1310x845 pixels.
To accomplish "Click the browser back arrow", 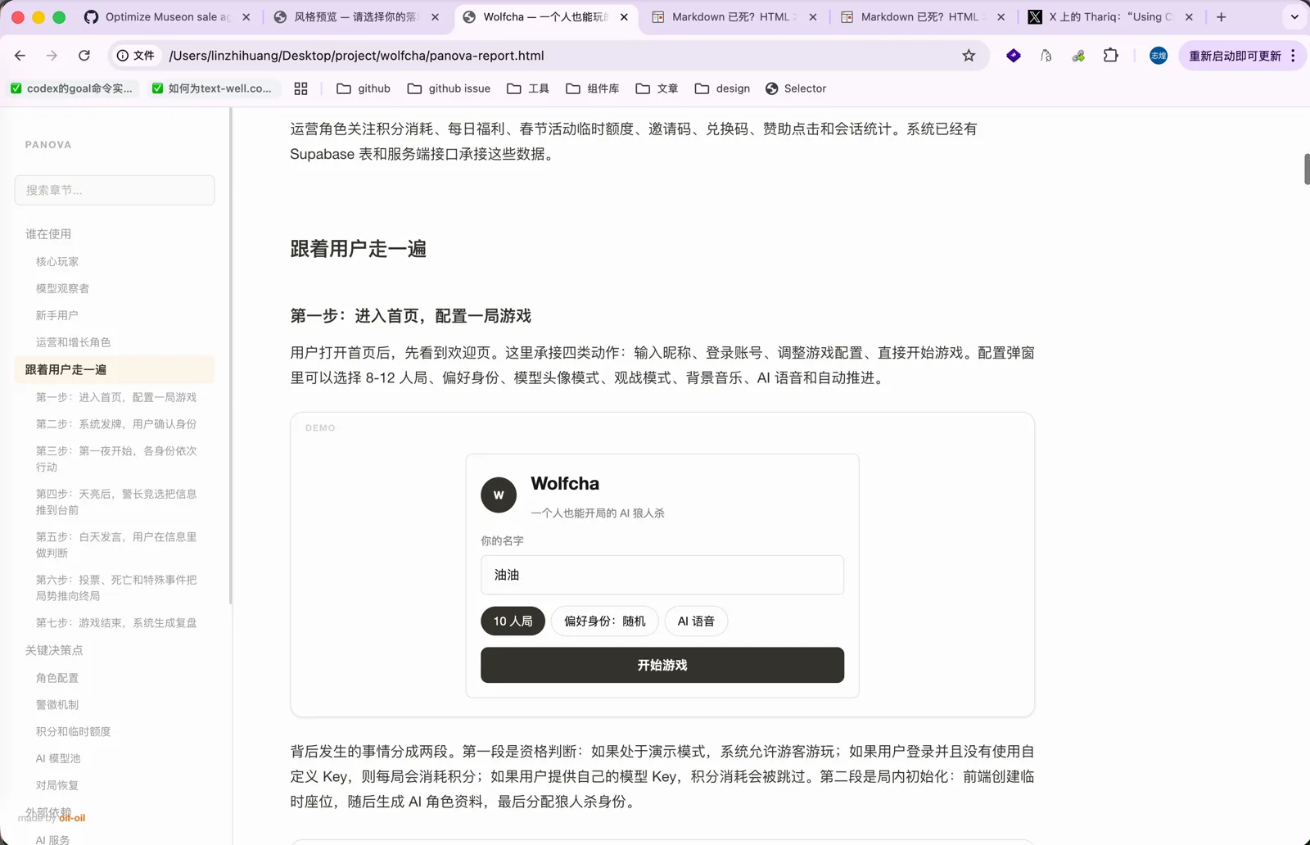I will click(x=20, y=56).
